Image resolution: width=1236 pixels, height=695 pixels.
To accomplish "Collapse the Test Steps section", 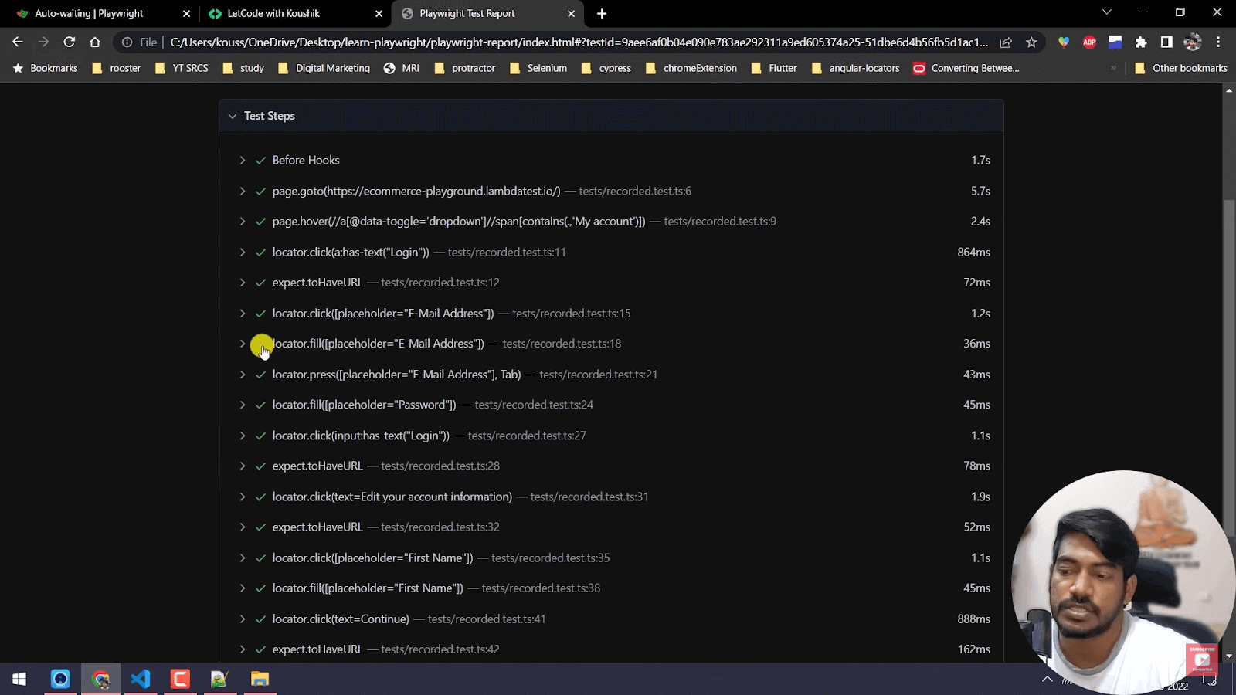I will point(233,116).
